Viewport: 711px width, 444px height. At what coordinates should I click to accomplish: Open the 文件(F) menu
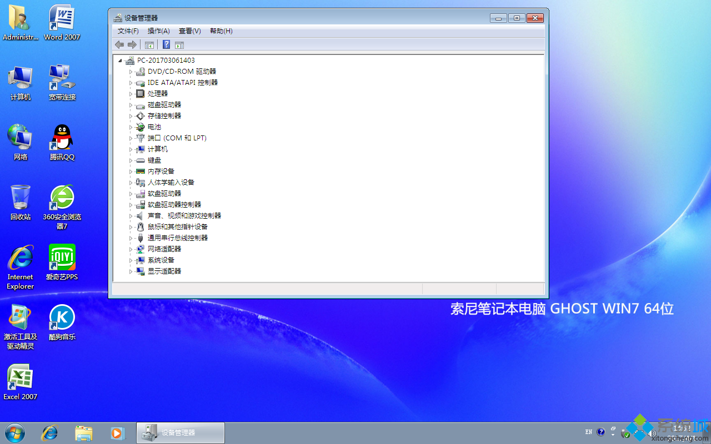click(x=128, y=31)
